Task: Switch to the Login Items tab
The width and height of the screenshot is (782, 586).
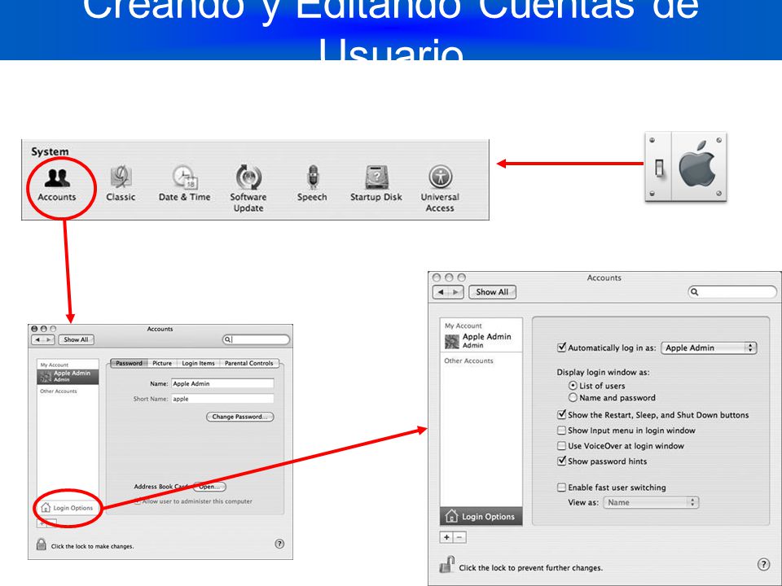Action: point(198,363)
